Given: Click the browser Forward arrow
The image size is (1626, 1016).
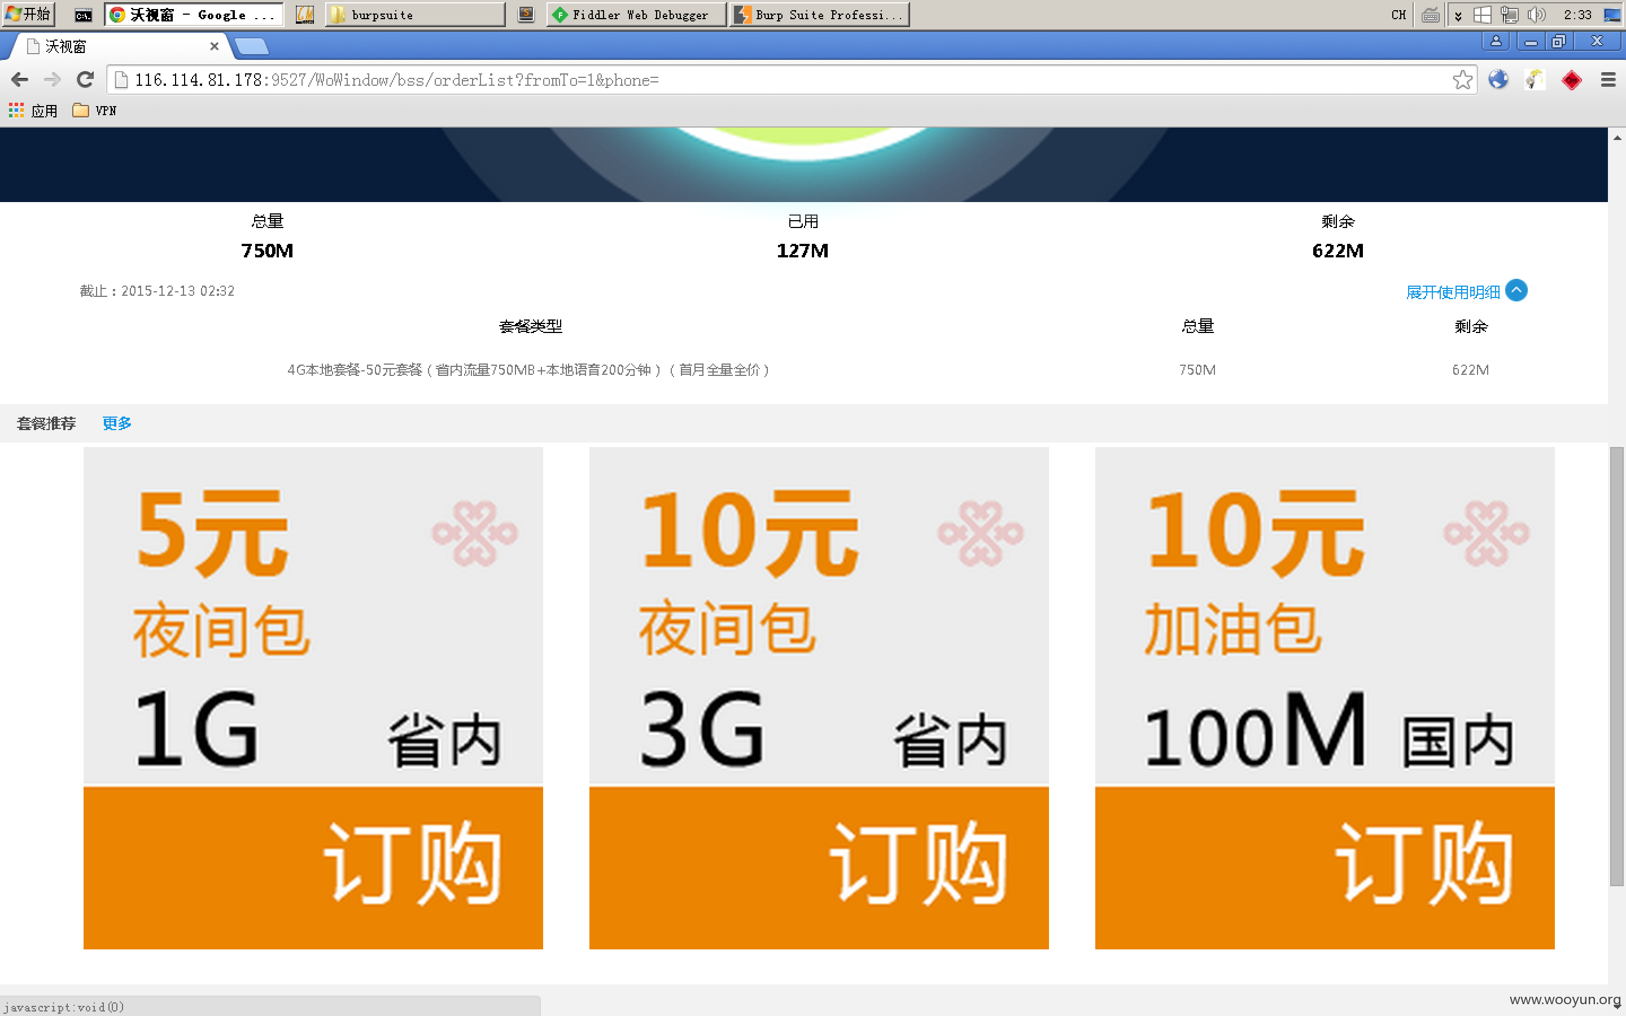Looking at the screenshot, I should coord(52,80).
